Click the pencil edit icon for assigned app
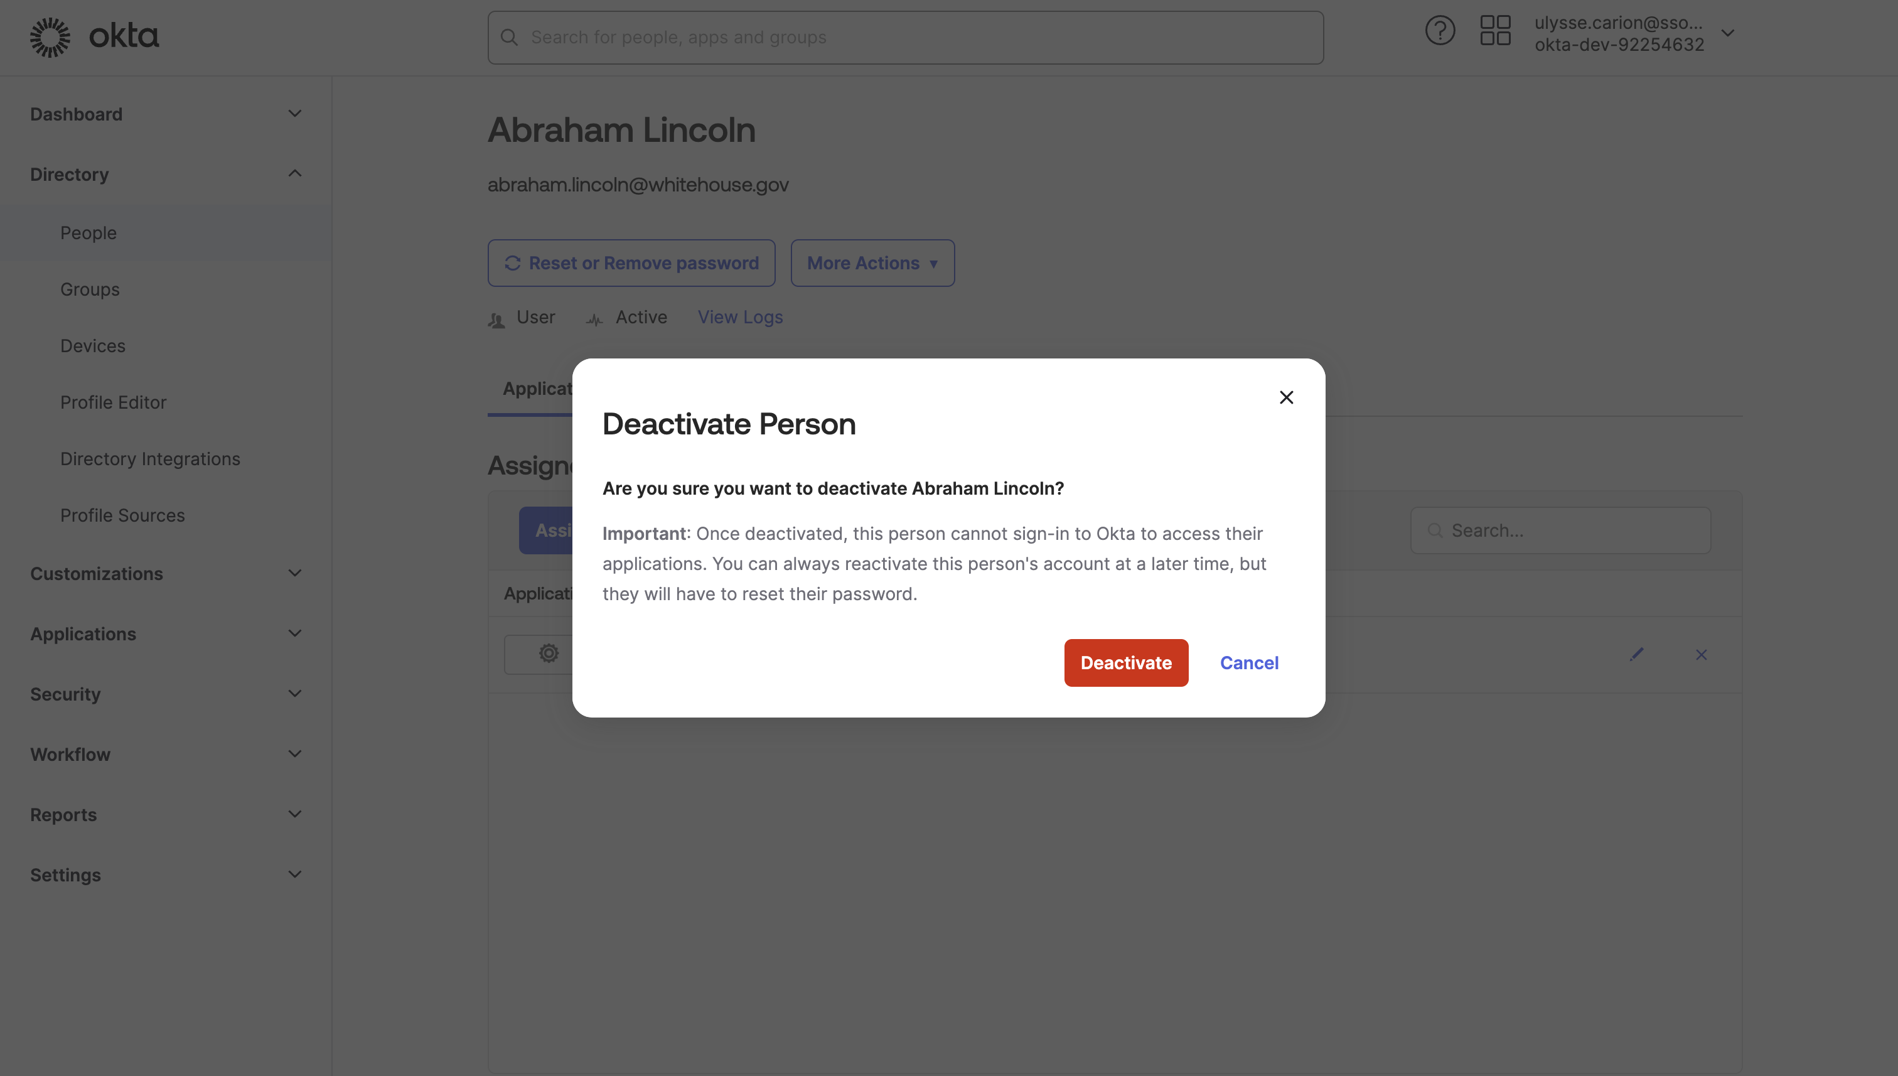The width and height of the screenshot is (1898, 1076). pos(1637,654)
